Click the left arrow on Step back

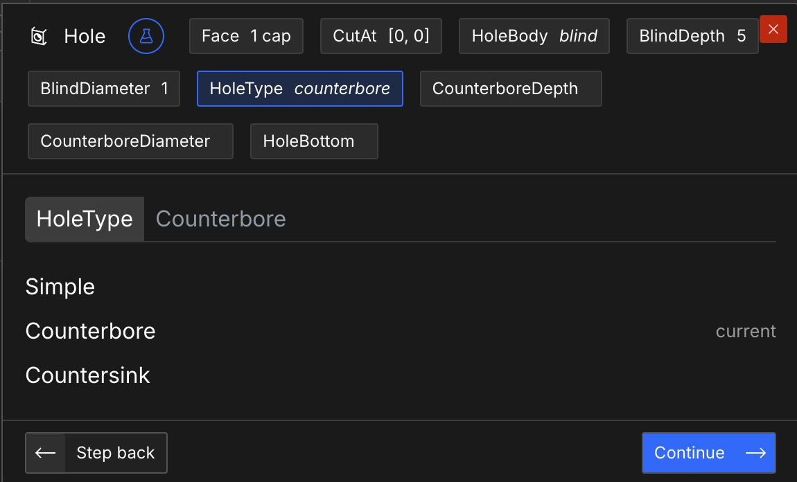(46, 453)
